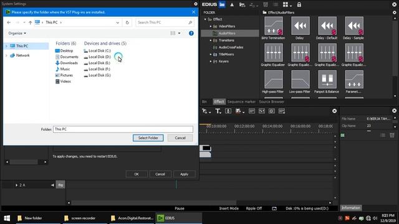Switch to the Source Browser tab

click(x=272, y=101)
